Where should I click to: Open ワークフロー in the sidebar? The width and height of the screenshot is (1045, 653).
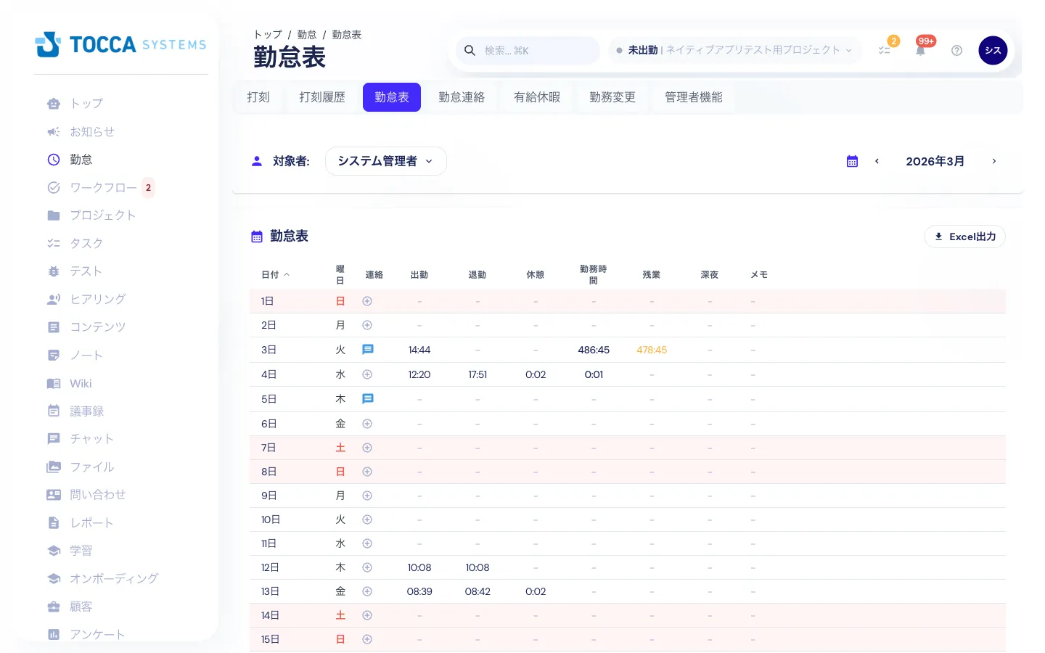click(103, 188)
